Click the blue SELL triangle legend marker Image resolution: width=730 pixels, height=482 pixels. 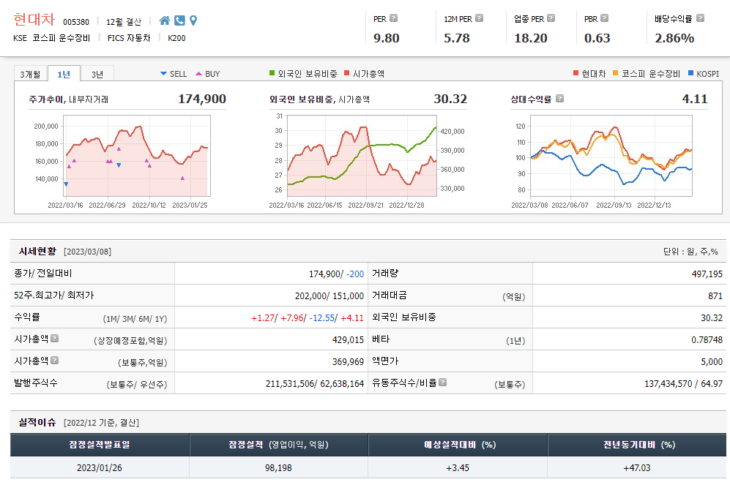(x=163, y=74)
